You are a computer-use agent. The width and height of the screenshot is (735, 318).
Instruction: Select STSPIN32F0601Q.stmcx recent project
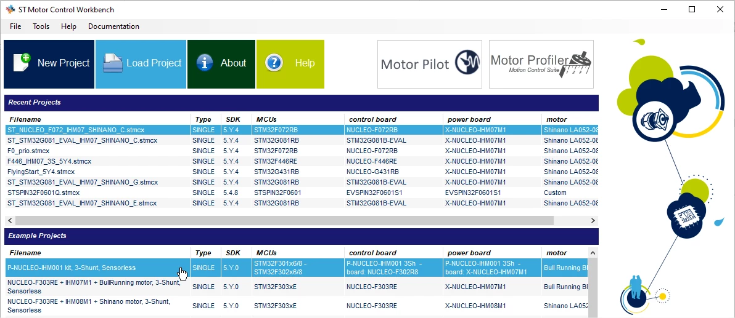[302, 193]
